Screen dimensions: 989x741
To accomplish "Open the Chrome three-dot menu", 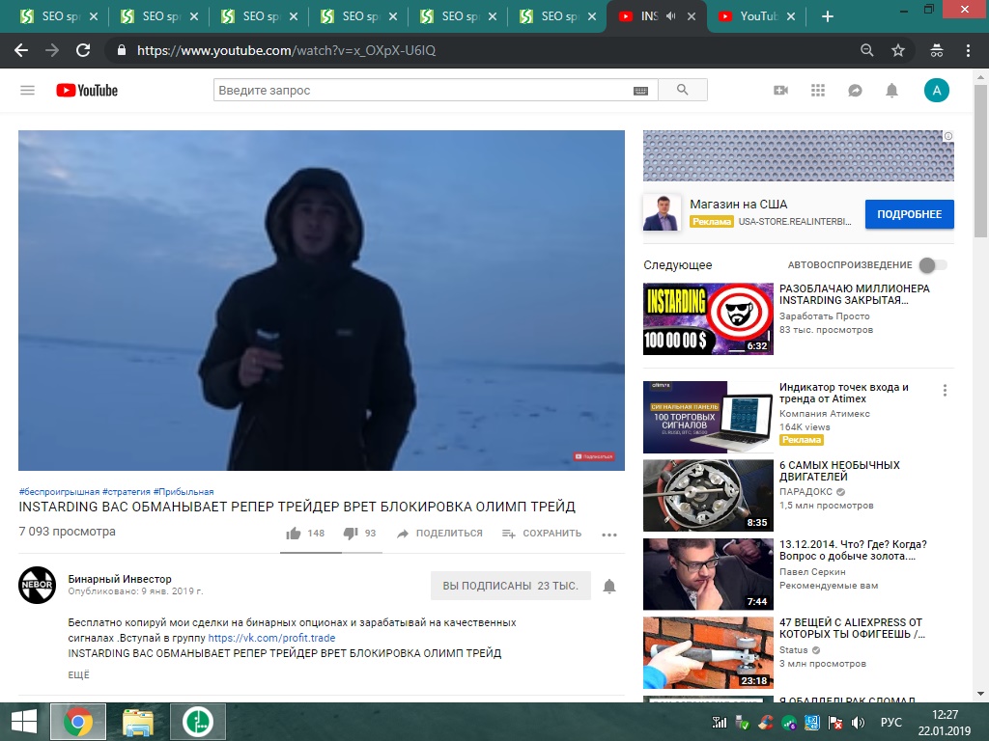I will [968, 50].
